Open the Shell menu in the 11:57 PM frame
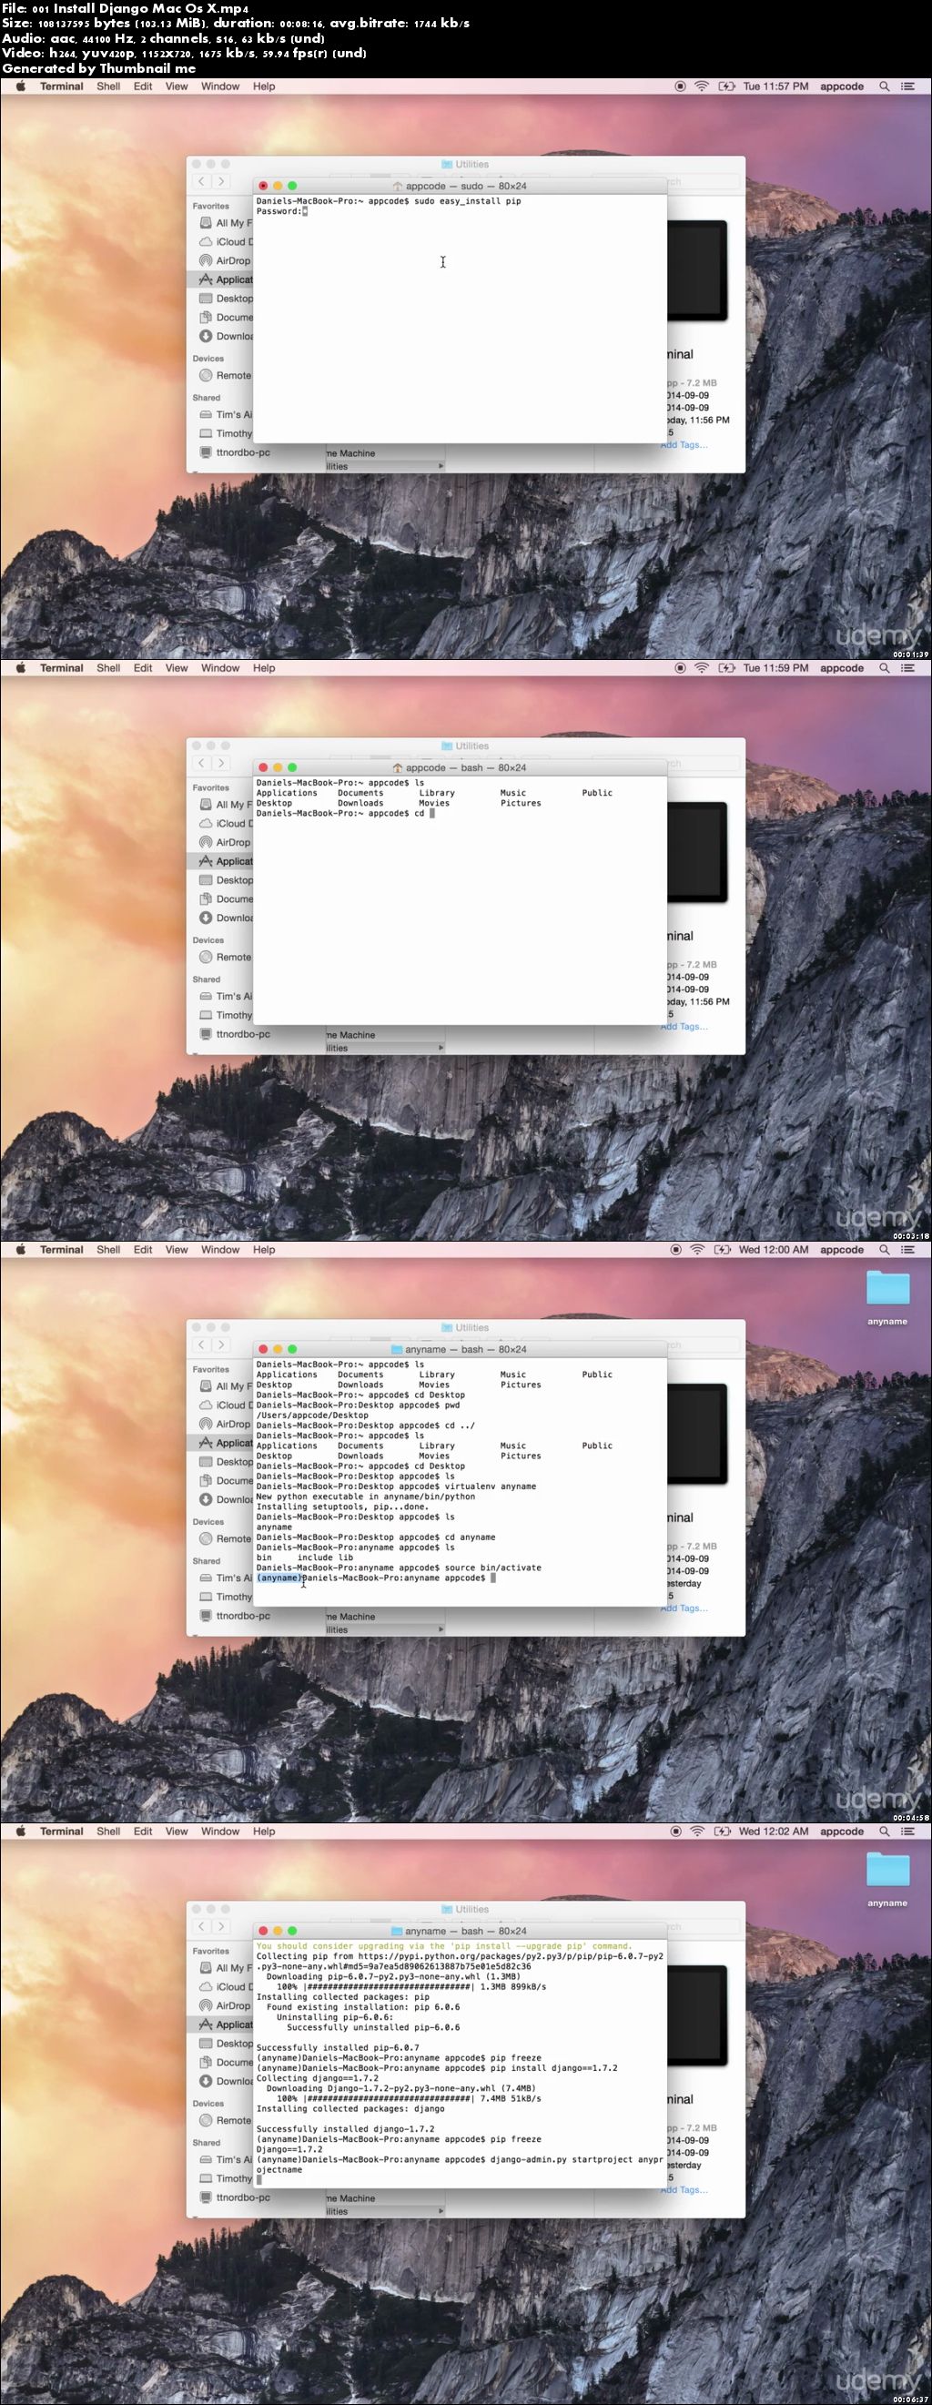 [x=108, y=86]
